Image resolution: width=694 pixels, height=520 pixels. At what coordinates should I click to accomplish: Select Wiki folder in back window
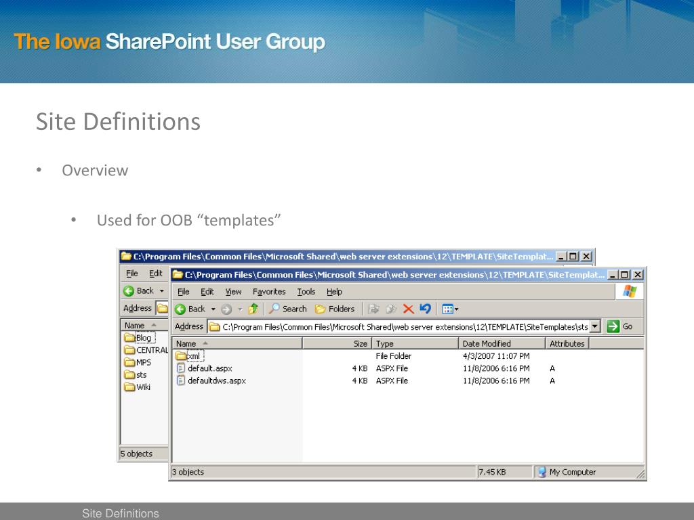click(x=137, y=387)
